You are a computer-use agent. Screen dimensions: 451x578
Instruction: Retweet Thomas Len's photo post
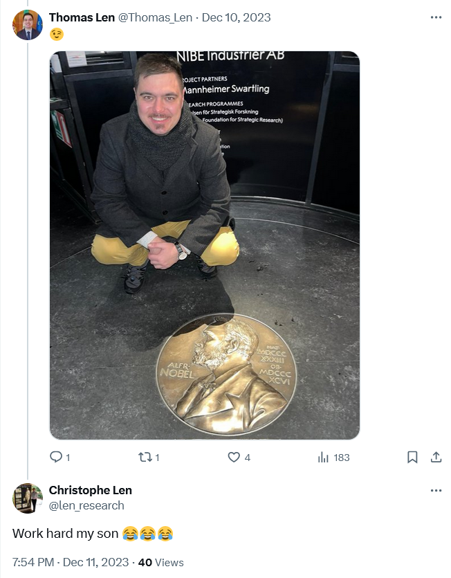click(145, 458)
